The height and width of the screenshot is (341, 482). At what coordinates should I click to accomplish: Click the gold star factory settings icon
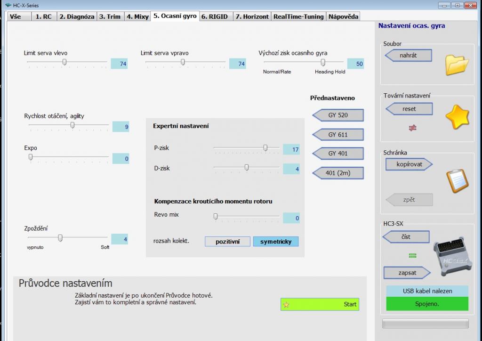[457, 117]
